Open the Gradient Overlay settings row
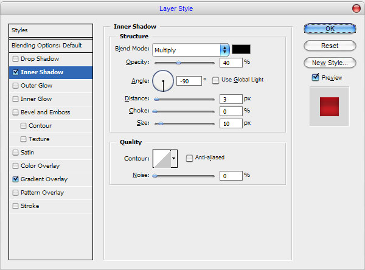Image resolution: width=365 pixels, height=270 pixels. click(x=50, y=179)
